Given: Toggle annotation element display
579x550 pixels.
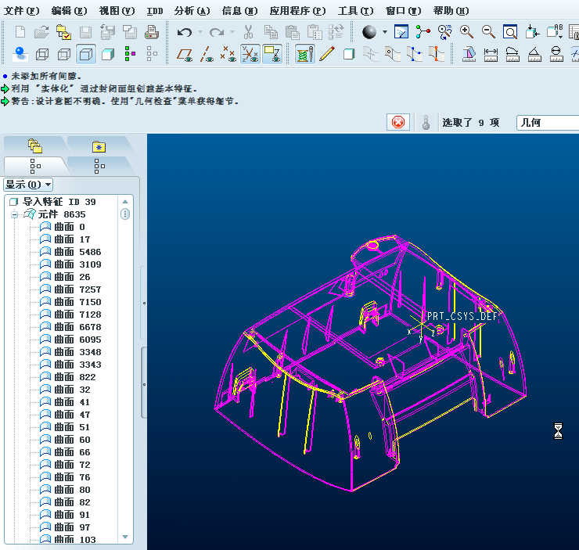Looking at the screenshot, I should (x=272, y=55).
